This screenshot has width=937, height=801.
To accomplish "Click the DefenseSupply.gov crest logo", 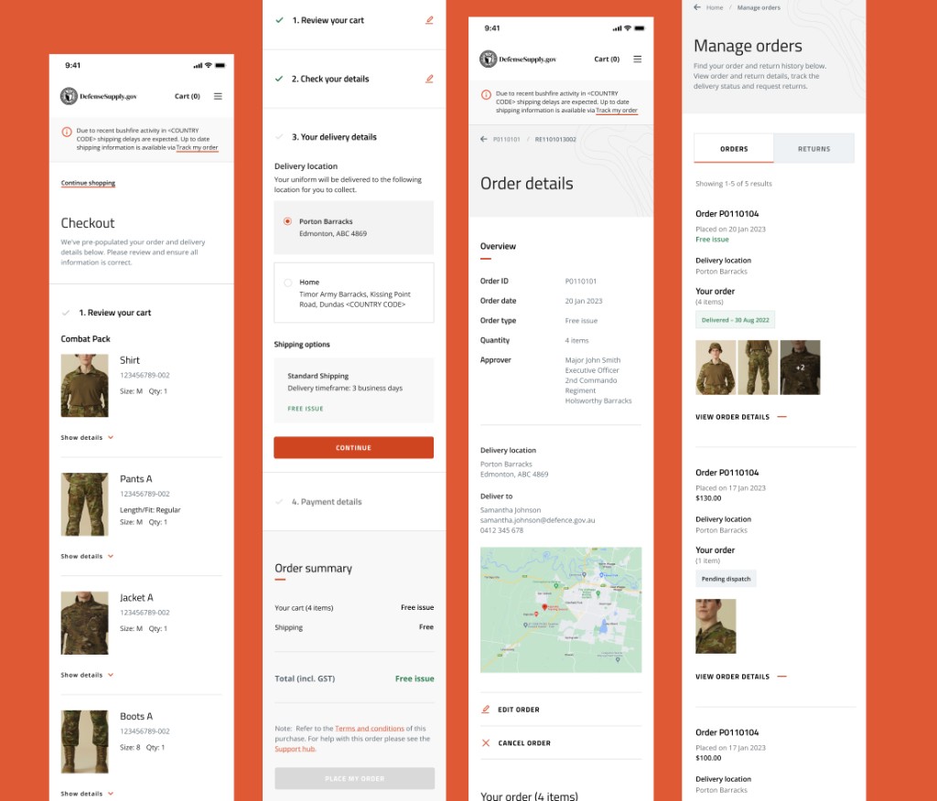I will tap(70, 96).
